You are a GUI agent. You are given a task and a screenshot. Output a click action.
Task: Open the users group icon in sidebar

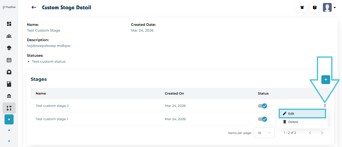[x=9, y=36]
